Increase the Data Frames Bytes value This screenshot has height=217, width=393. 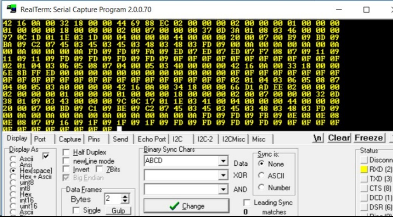(x=125, y=197)
